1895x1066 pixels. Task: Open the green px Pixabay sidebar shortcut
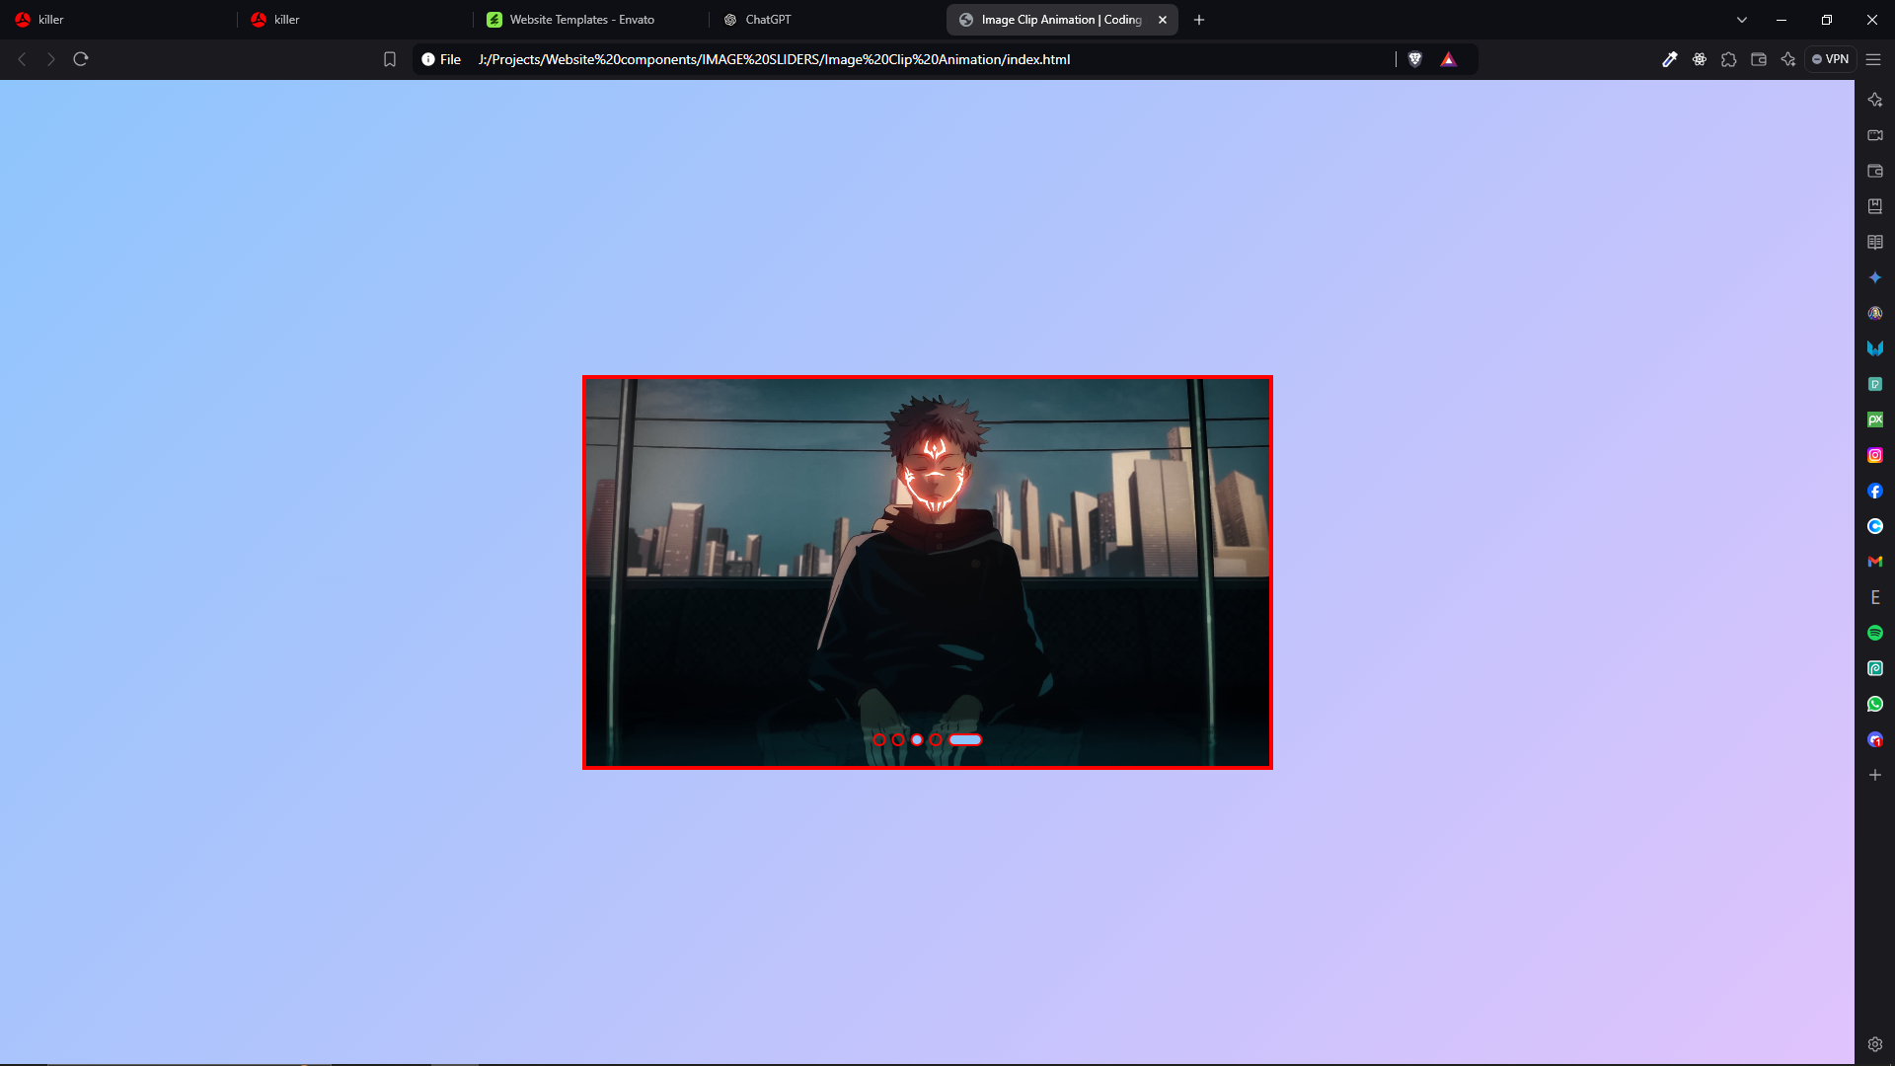coord(1875,419)
